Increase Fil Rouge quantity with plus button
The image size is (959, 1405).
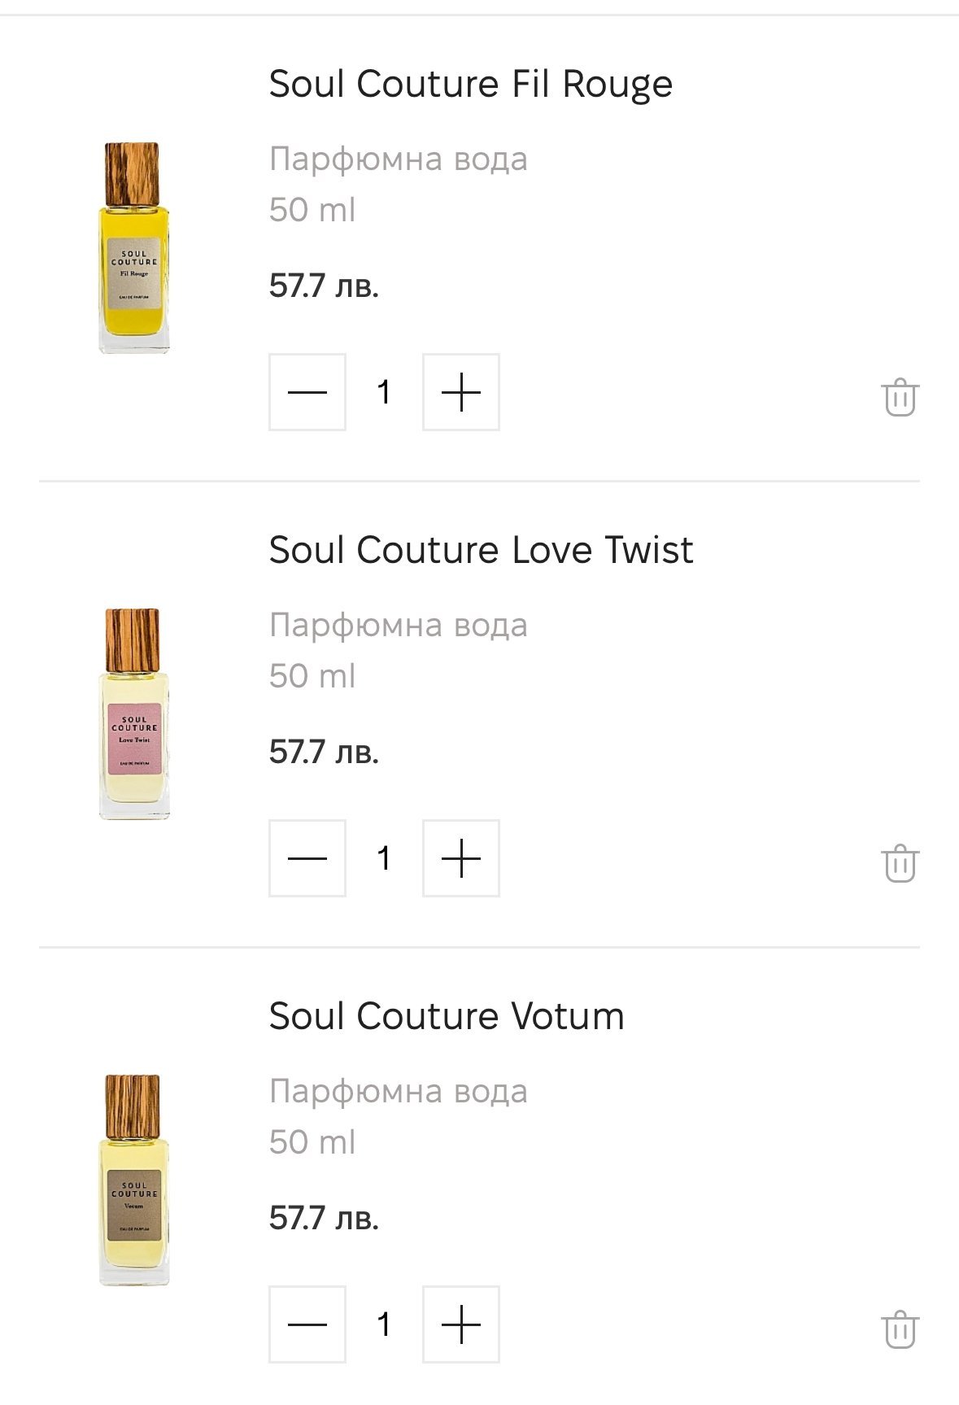[x=461, y=392]
